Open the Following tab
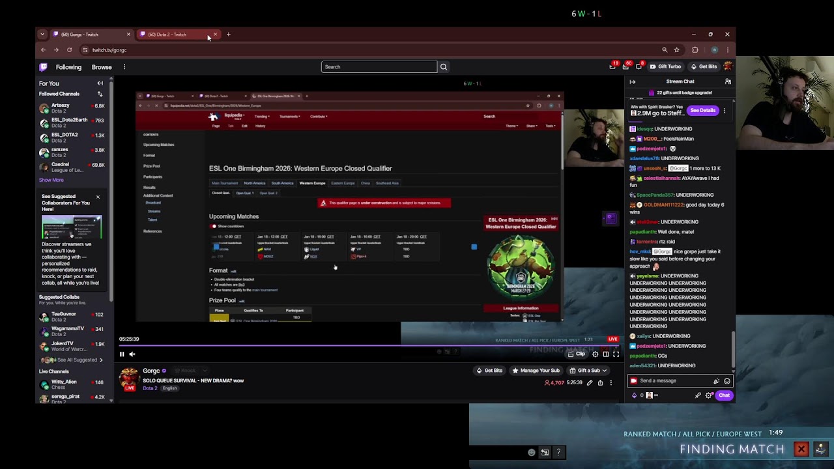 pyautogui.click(x=68, y=67)
